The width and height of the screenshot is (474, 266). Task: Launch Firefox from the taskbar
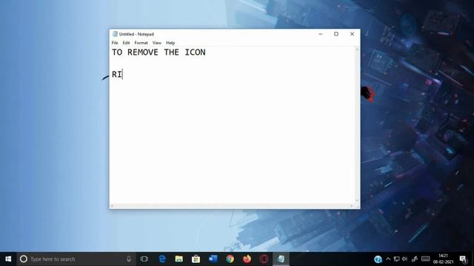pos(247,259)
